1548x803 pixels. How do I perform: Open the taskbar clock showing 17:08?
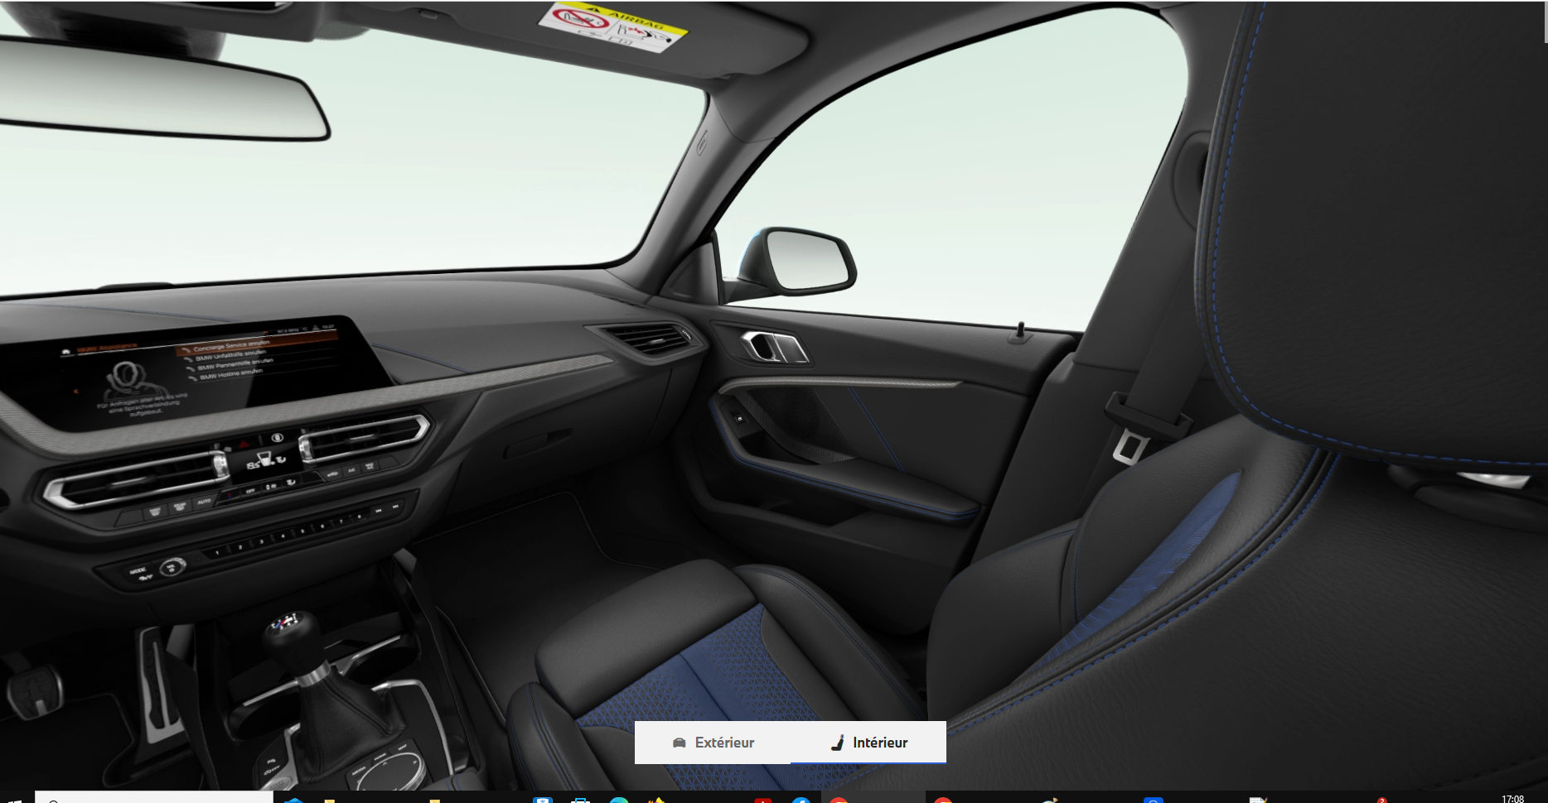(1512, 799)
